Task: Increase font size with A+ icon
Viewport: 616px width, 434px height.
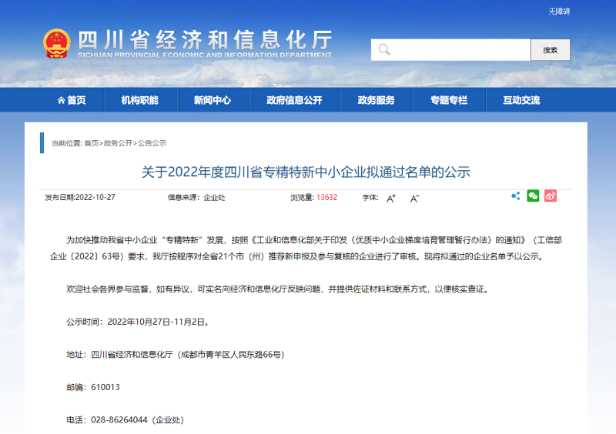Action: (x=391, y=198)
